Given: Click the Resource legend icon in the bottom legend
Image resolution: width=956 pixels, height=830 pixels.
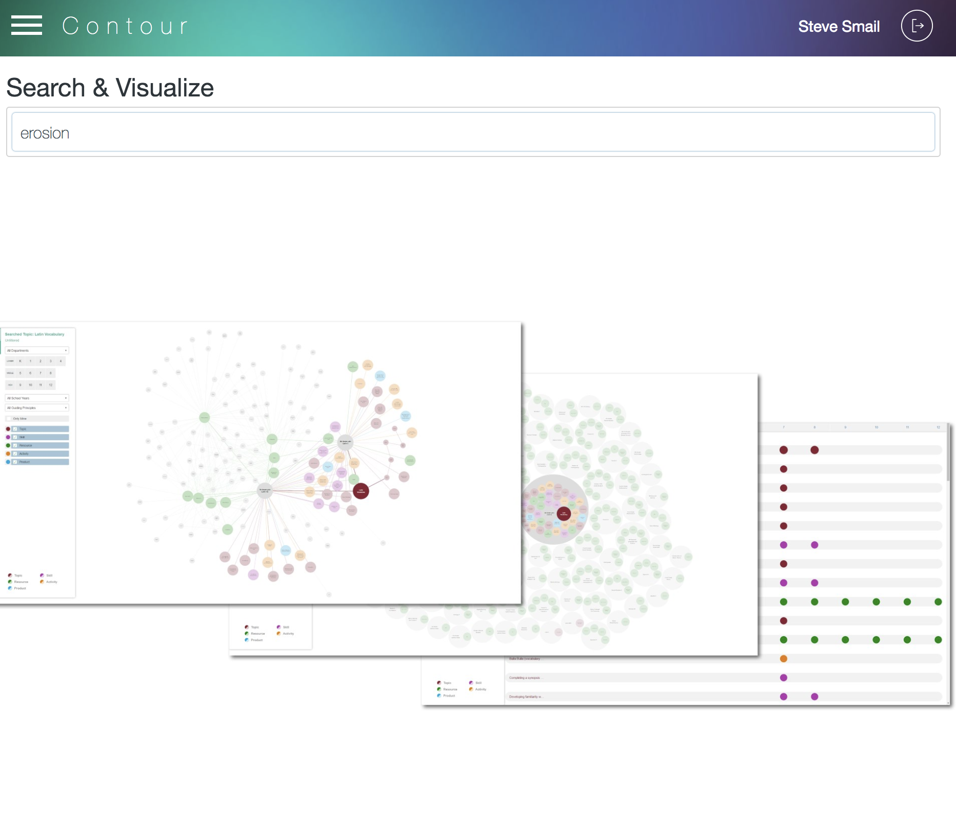Looking at the screenshot, I should (10, 582).
